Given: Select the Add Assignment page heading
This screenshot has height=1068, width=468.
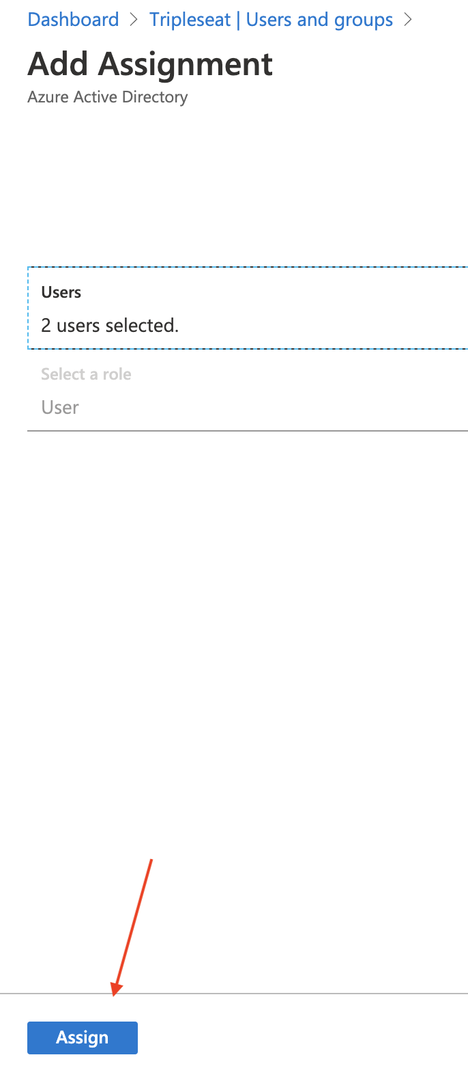Looking at the screenshot, I should pos(150,64).
